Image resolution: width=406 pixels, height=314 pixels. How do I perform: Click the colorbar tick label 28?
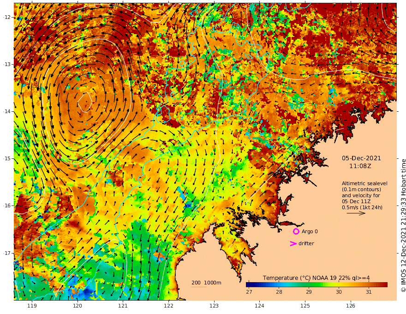tap(279, 292)
